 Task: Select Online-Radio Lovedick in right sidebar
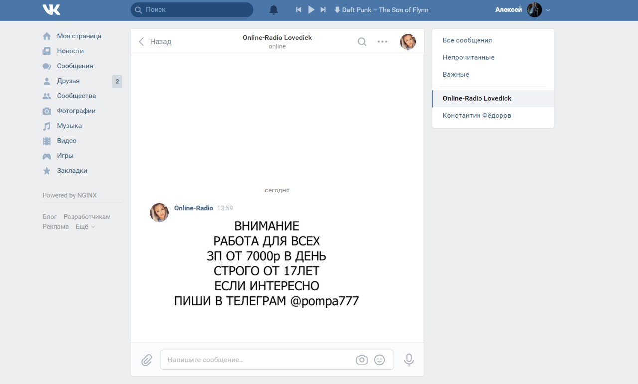click(493, 98)
